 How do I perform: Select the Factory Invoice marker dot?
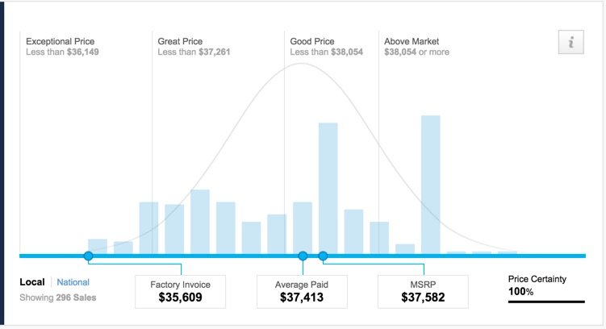pyautogui.click(x=88, y=256)
